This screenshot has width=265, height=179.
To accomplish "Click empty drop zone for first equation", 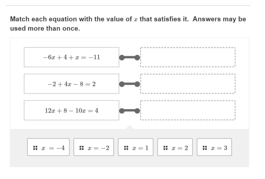I will pos(188,57).
